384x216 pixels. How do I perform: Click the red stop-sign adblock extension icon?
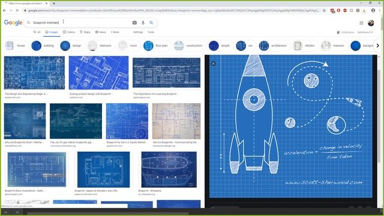pyautogui.click(x=345, y=11)
